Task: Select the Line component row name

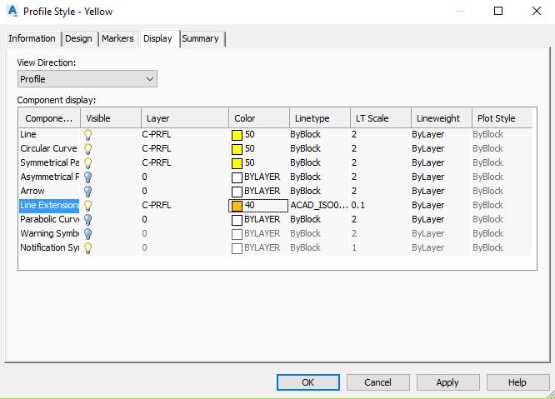Action: click(28, 134)
